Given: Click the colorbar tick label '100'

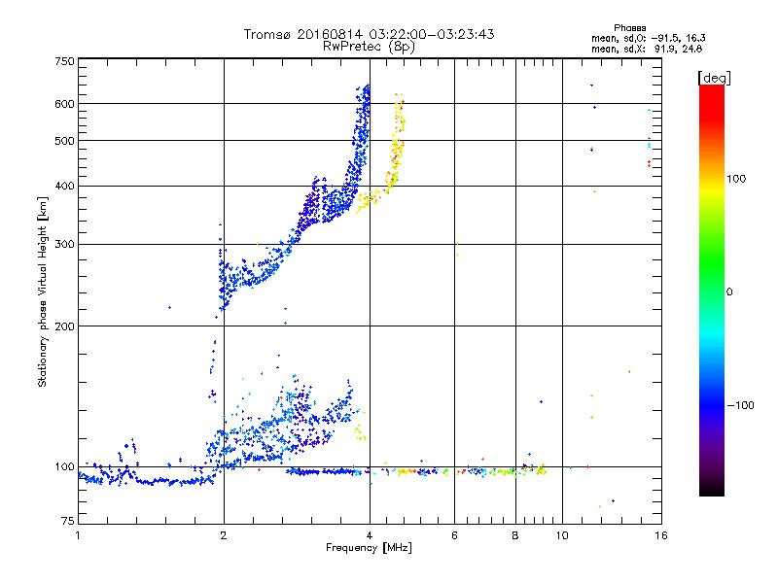Looking at the screenshot, I should coord(736,179).
